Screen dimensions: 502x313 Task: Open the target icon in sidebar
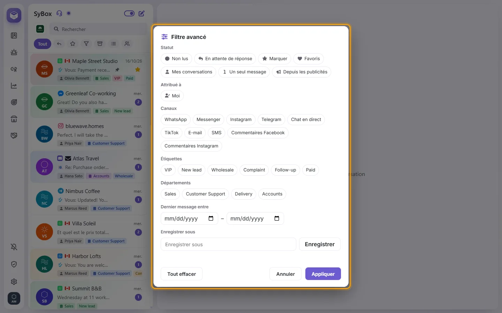(x=14, y=102)
